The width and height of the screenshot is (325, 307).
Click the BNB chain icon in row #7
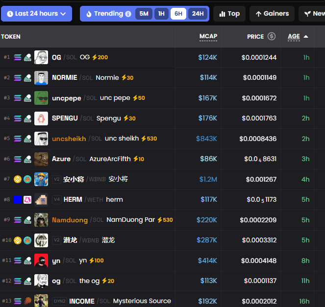[x=18, y=179]
